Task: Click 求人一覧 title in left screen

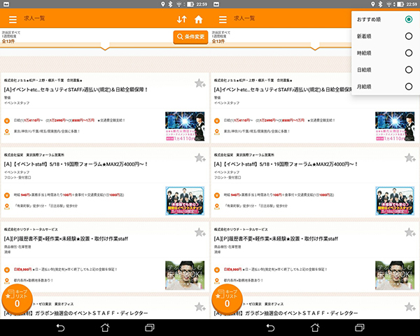Action: coord(34,18)
